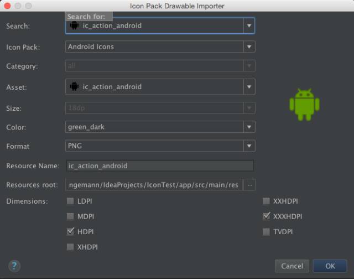Confirm with the OK button
Image resolution: width=354 pixels, height=279 pixels.
pyautogui.click(x=330, y=266)
